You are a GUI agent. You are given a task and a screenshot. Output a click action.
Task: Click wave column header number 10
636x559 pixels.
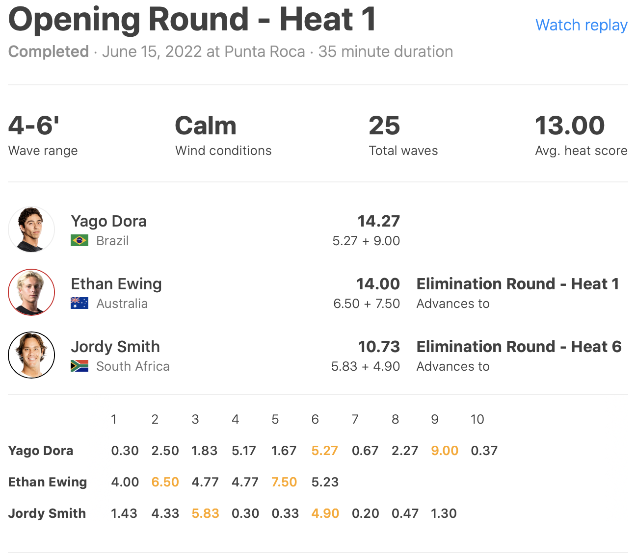(x=477, y=419)
